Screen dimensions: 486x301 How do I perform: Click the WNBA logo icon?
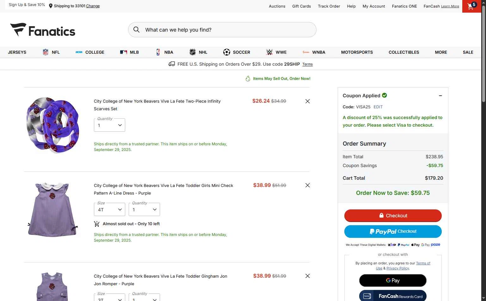(x=306, y=52)
